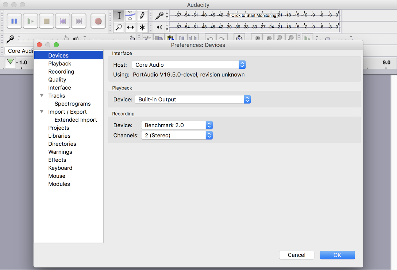
Task: Select the Time Shift arrows tool
Action: coord(130,27)
